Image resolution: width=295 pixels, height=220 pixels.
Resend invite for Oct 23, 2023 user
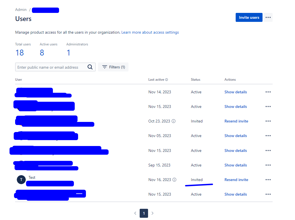pyautogui.click(x=236, y=121)
